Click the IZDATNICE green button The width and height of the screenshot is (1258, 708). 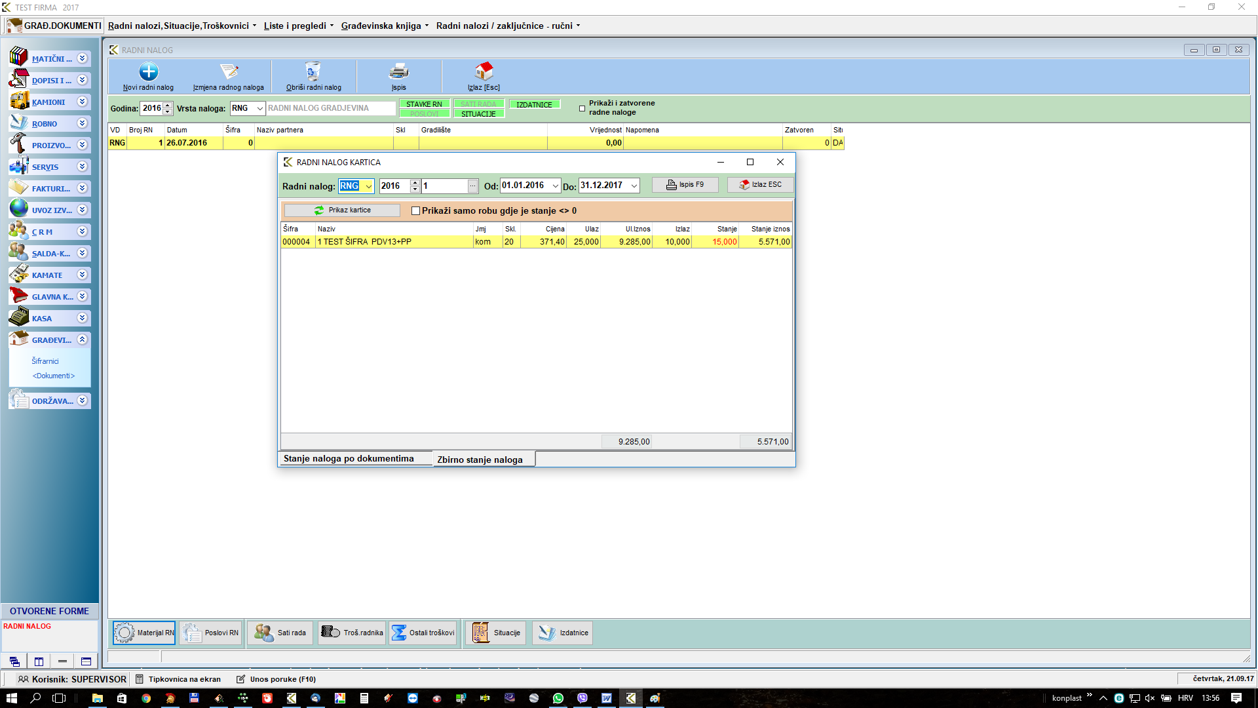(534, 105)
